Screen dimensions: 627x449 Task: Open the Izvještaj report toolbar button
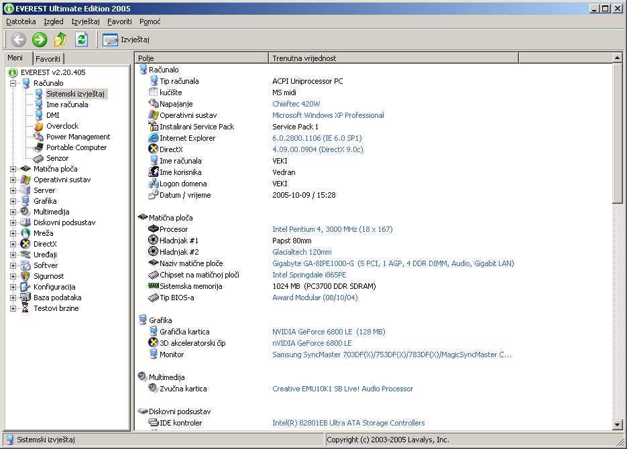coord(126,40)
